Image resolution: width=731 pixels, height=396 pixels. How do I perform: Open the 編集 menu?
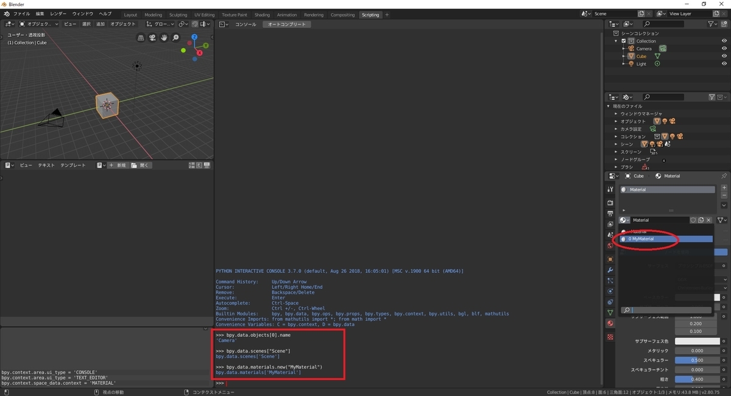(40, 14)
